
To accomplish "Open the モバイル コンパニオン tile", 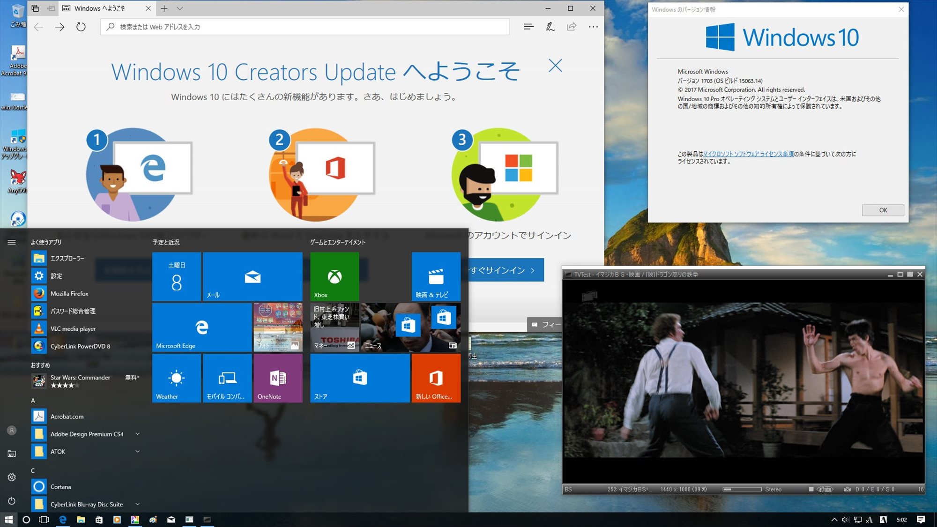I will [227, 378].
